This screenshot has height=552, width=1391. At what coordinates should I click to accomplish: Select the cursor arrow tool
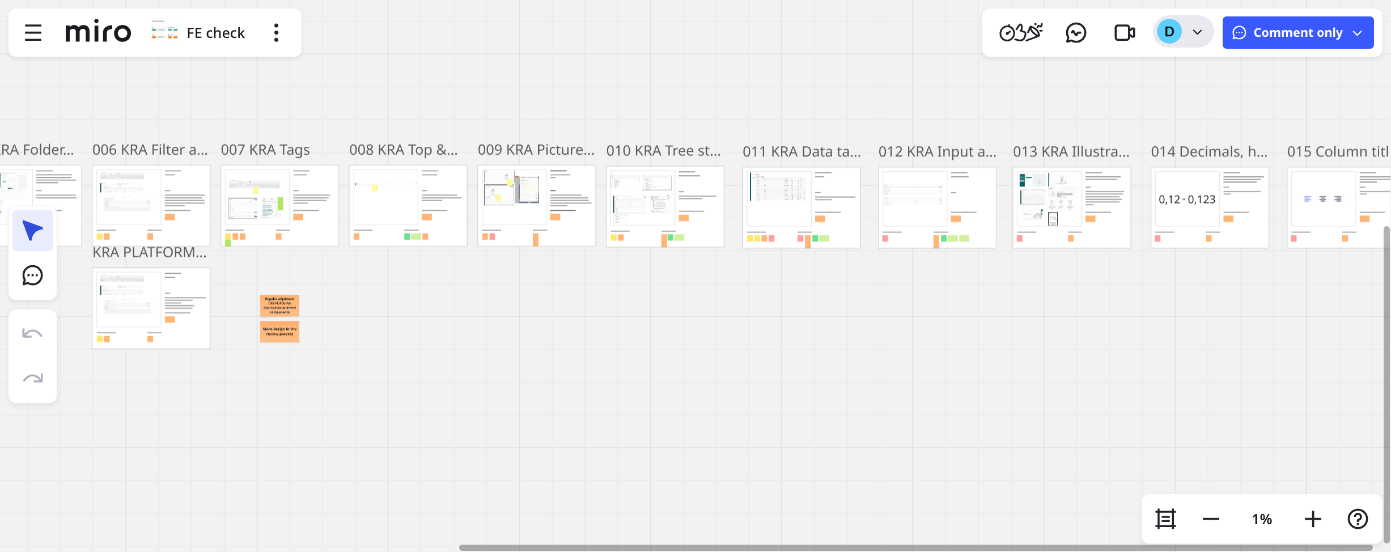click(x=33, y=231)
